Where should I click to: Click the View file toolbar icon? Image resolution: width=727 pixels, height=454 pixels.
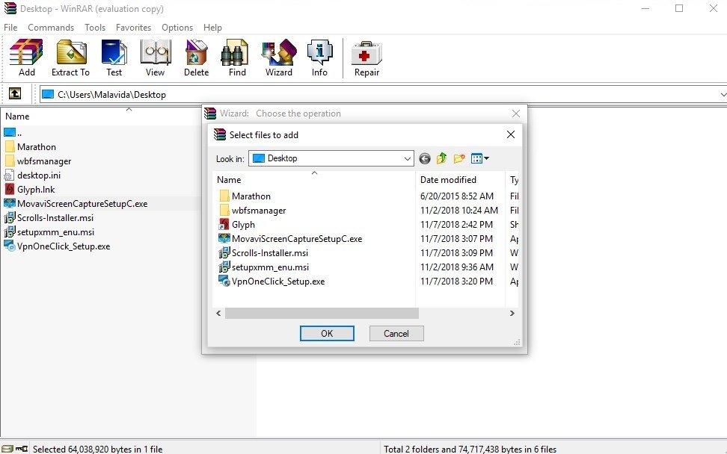pos(156,52)
